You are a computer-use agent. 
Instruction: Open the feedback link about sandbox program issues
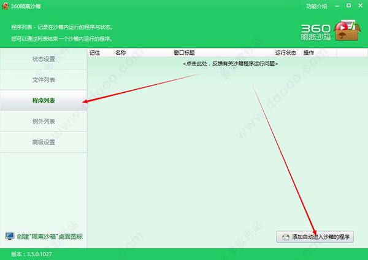pos(230,63)
